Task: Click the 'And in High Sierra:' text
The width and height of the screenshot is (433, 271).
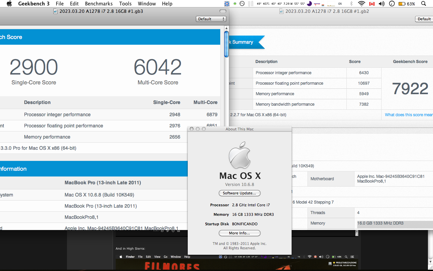Action: coord(130,249)
